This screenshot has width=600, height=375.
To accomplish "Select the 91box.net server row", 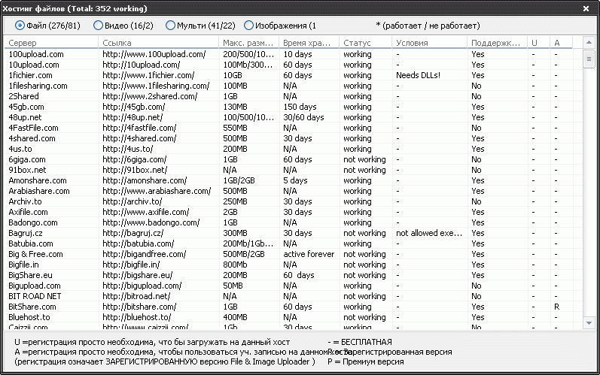I will (x=289, y=170).
